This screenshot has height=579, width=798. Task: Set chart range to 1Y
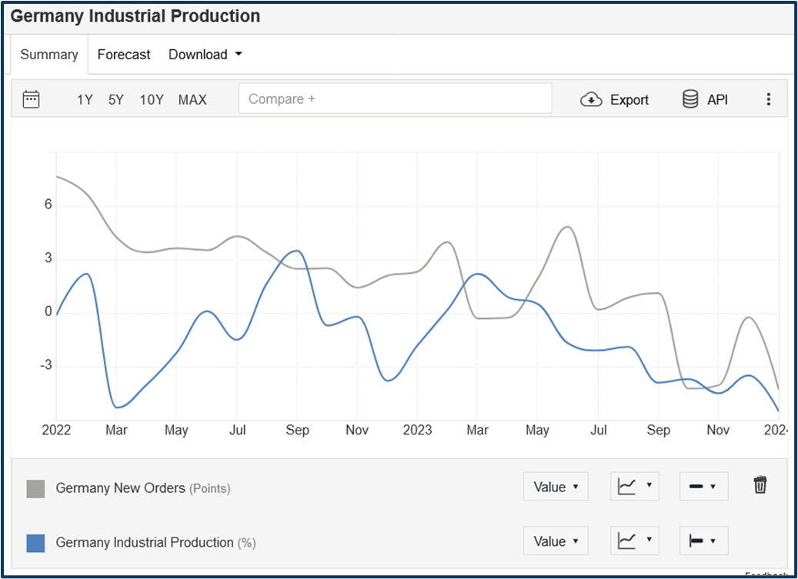point(85,99)
